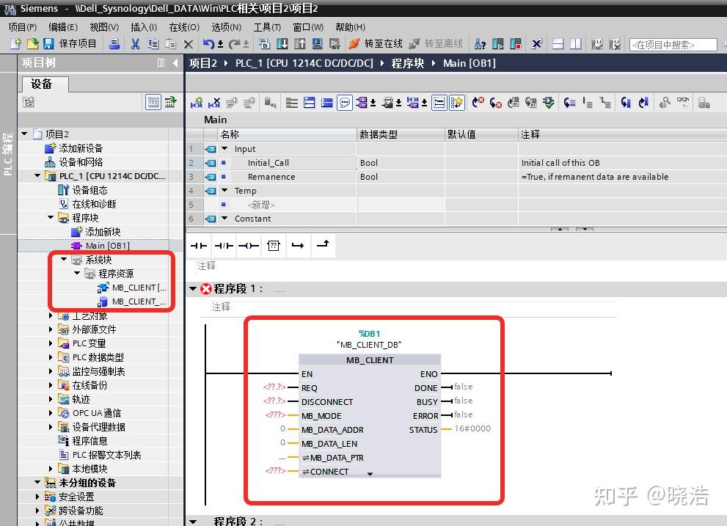Insert empty box instruction
Viewport: 727px width, 526px height.
point(274,245)
